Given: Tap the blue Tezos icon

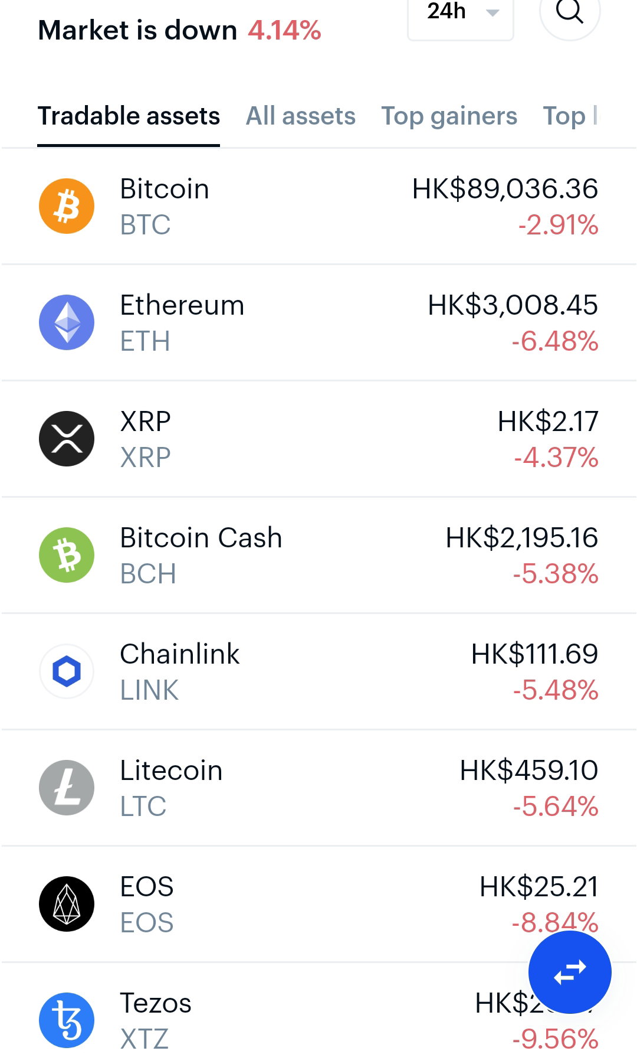Looking at the screenshot, I should [67, 1020].
